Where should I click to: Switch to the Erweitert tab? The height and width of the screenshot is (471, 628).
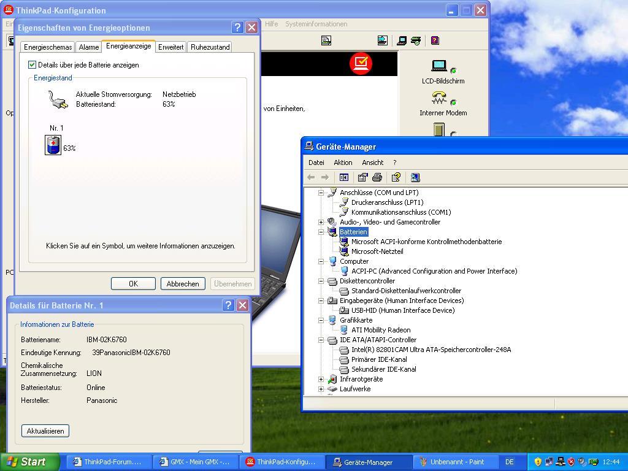170,47
